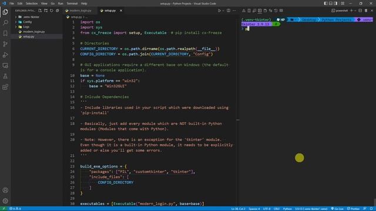
Task: Open the Remote Explorer view
Action: coord(5,66)
